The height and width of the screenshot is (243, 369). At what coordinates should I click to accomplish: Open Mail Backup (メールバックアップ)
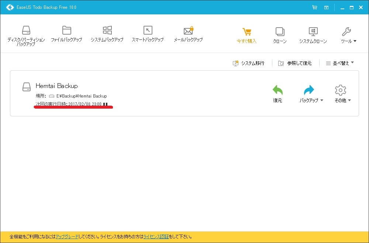[188, 34]
